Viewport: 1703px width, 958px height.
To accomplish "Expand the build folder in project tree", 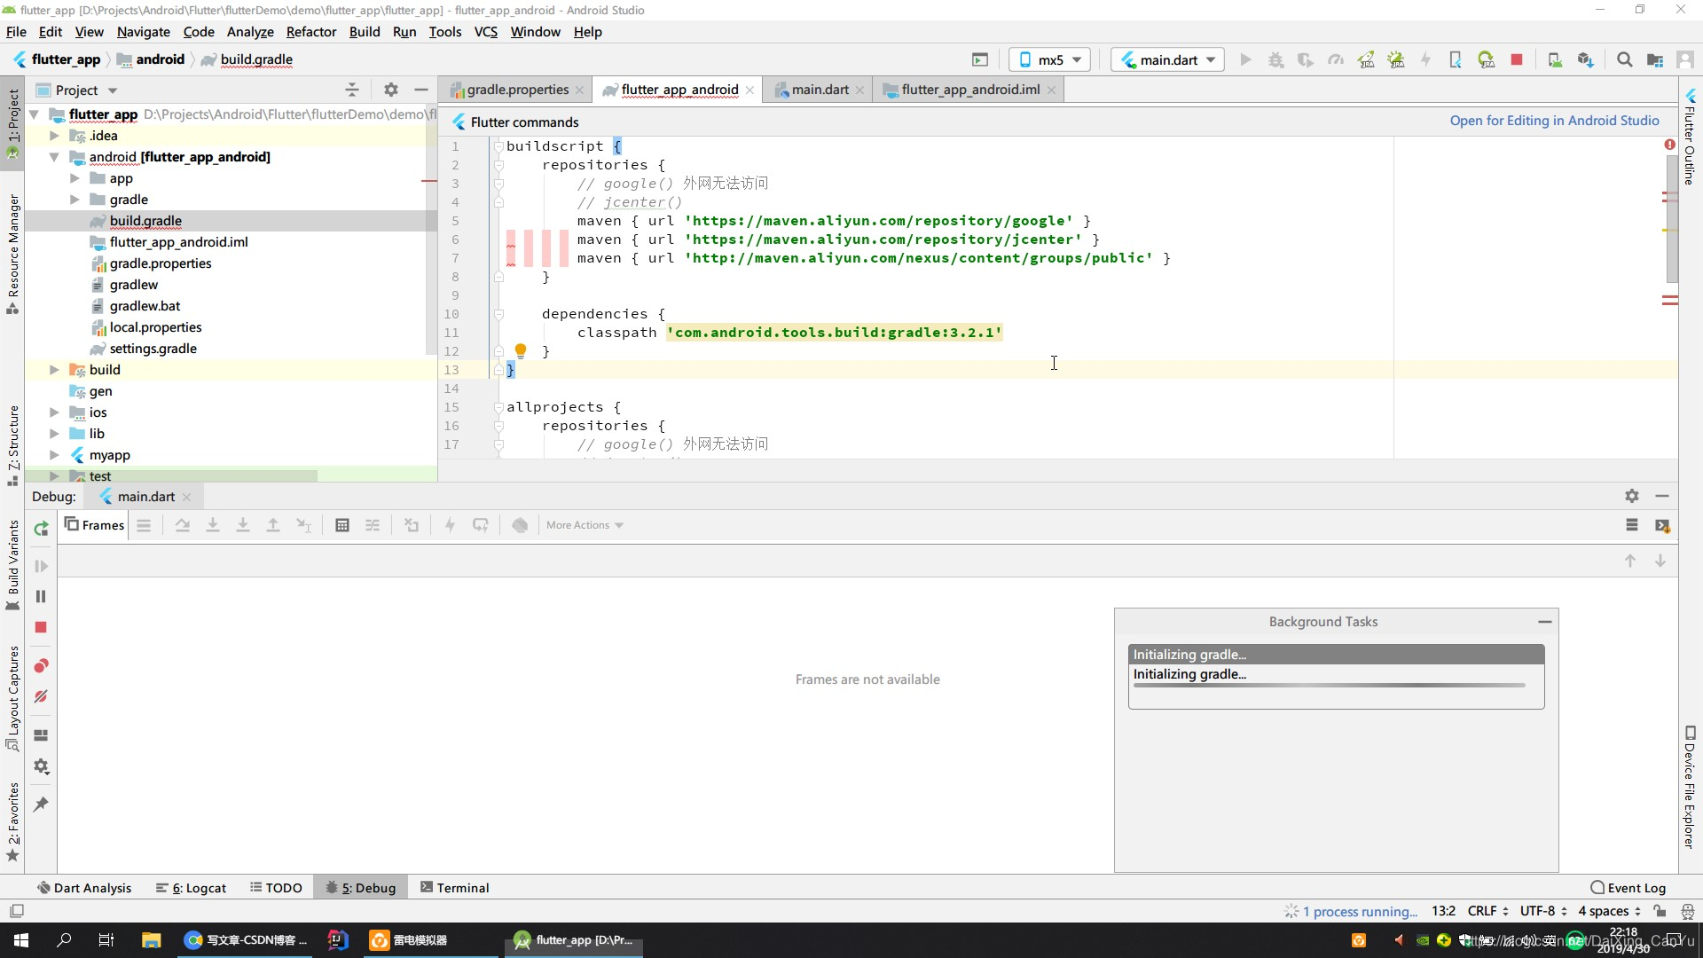I will coord(54,370).
